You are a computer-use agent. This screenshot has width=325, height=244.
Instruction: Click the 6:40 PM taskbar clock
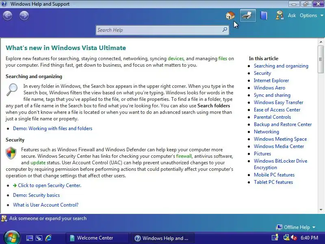click(x=309, y=237)
